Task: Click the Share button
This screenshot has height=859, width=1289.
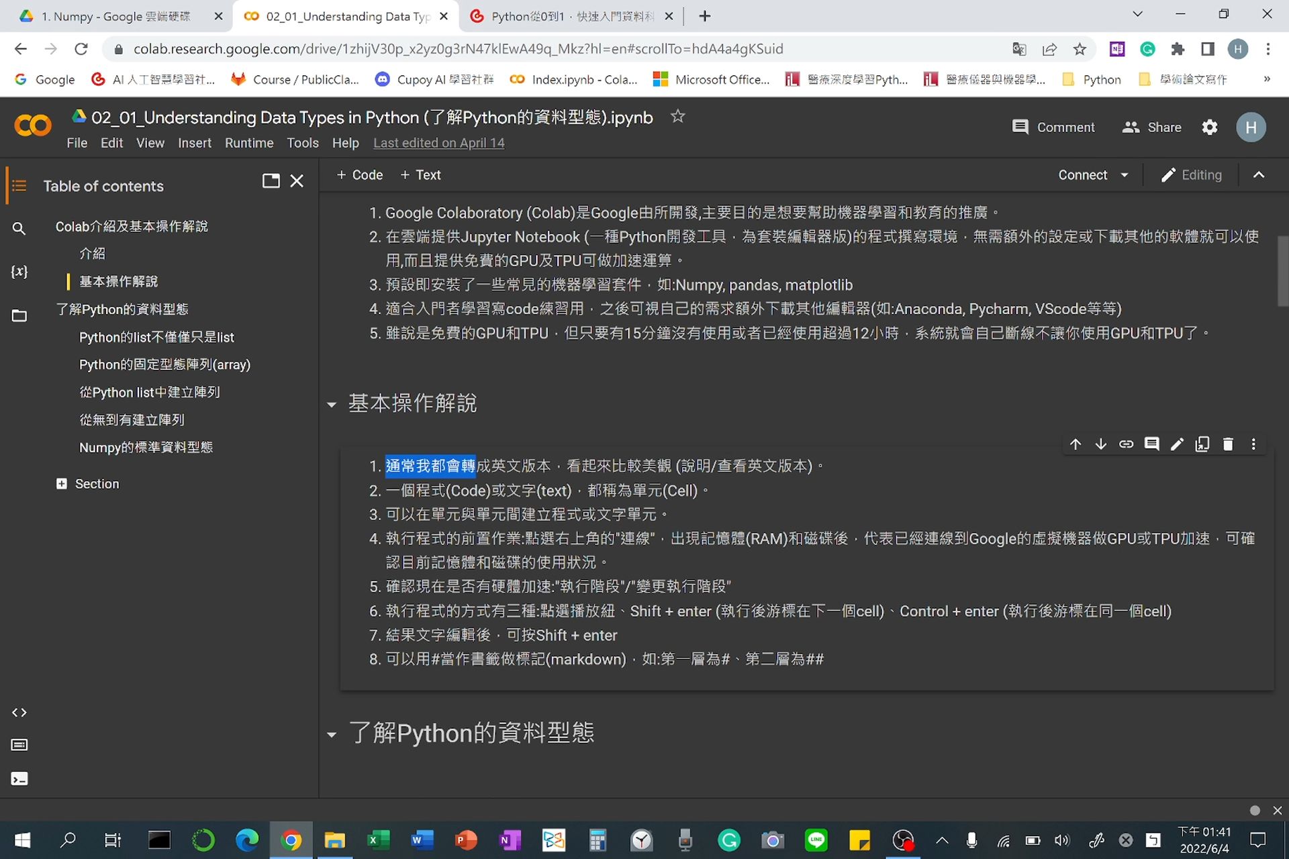Action: [x=1151, y=127]
